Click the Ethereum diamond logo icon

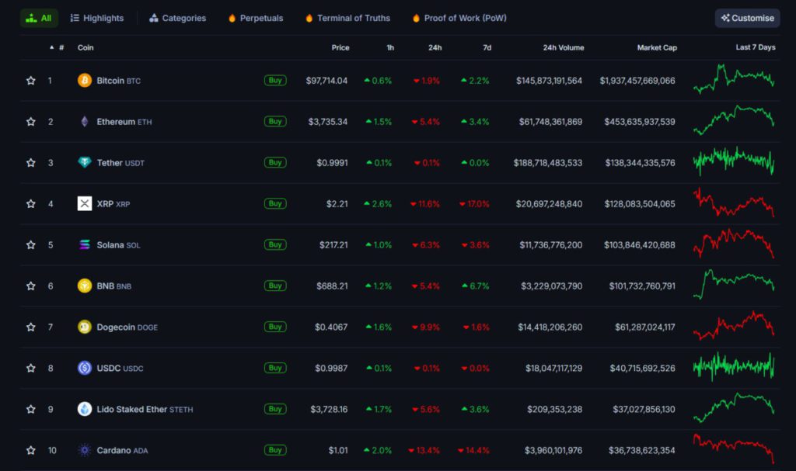(x=85, y=121)
